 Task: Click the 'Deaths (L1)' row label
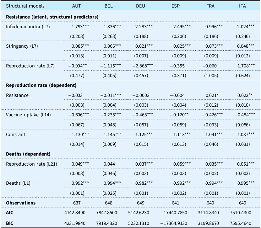(x=18, y=183)
